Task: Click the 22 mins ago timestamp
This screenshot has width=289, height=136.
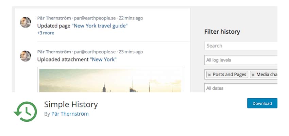Action: (131, 18)
